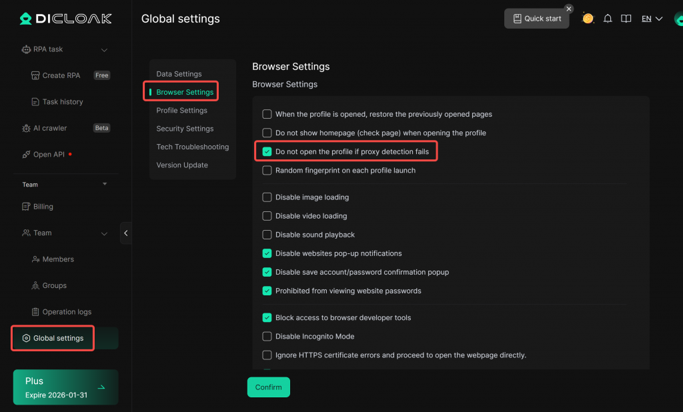683x412 pixels.
Task: Uncheck Do not open profile if proxy fails
Action: 267,152
